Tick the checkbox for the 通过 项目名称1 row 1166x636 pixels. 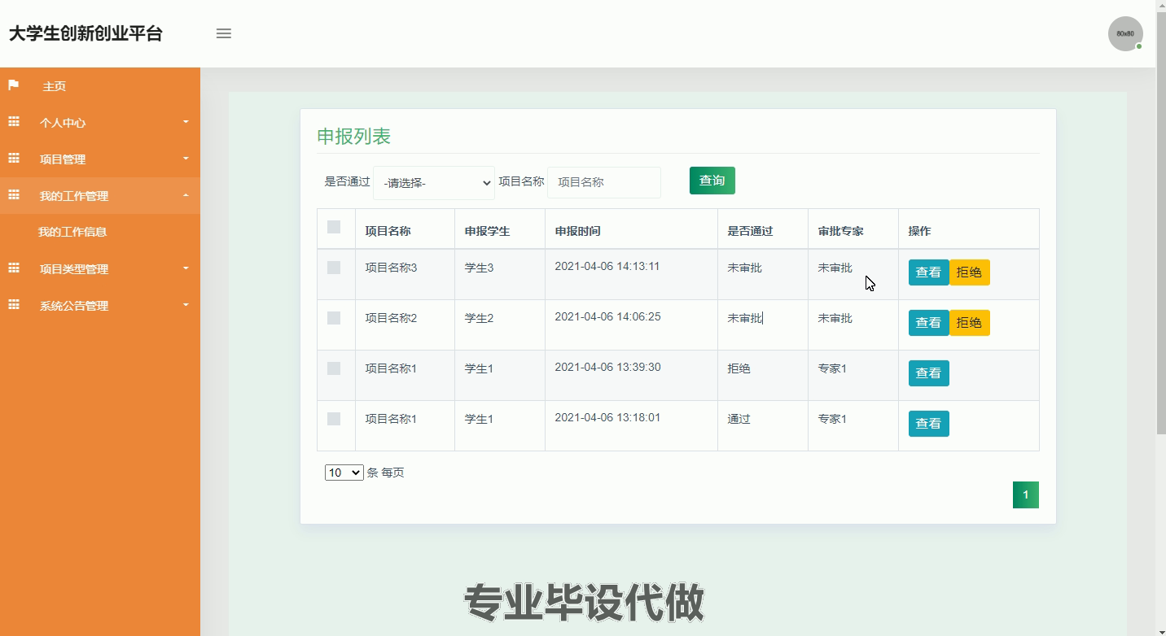[x=334, y=419]
